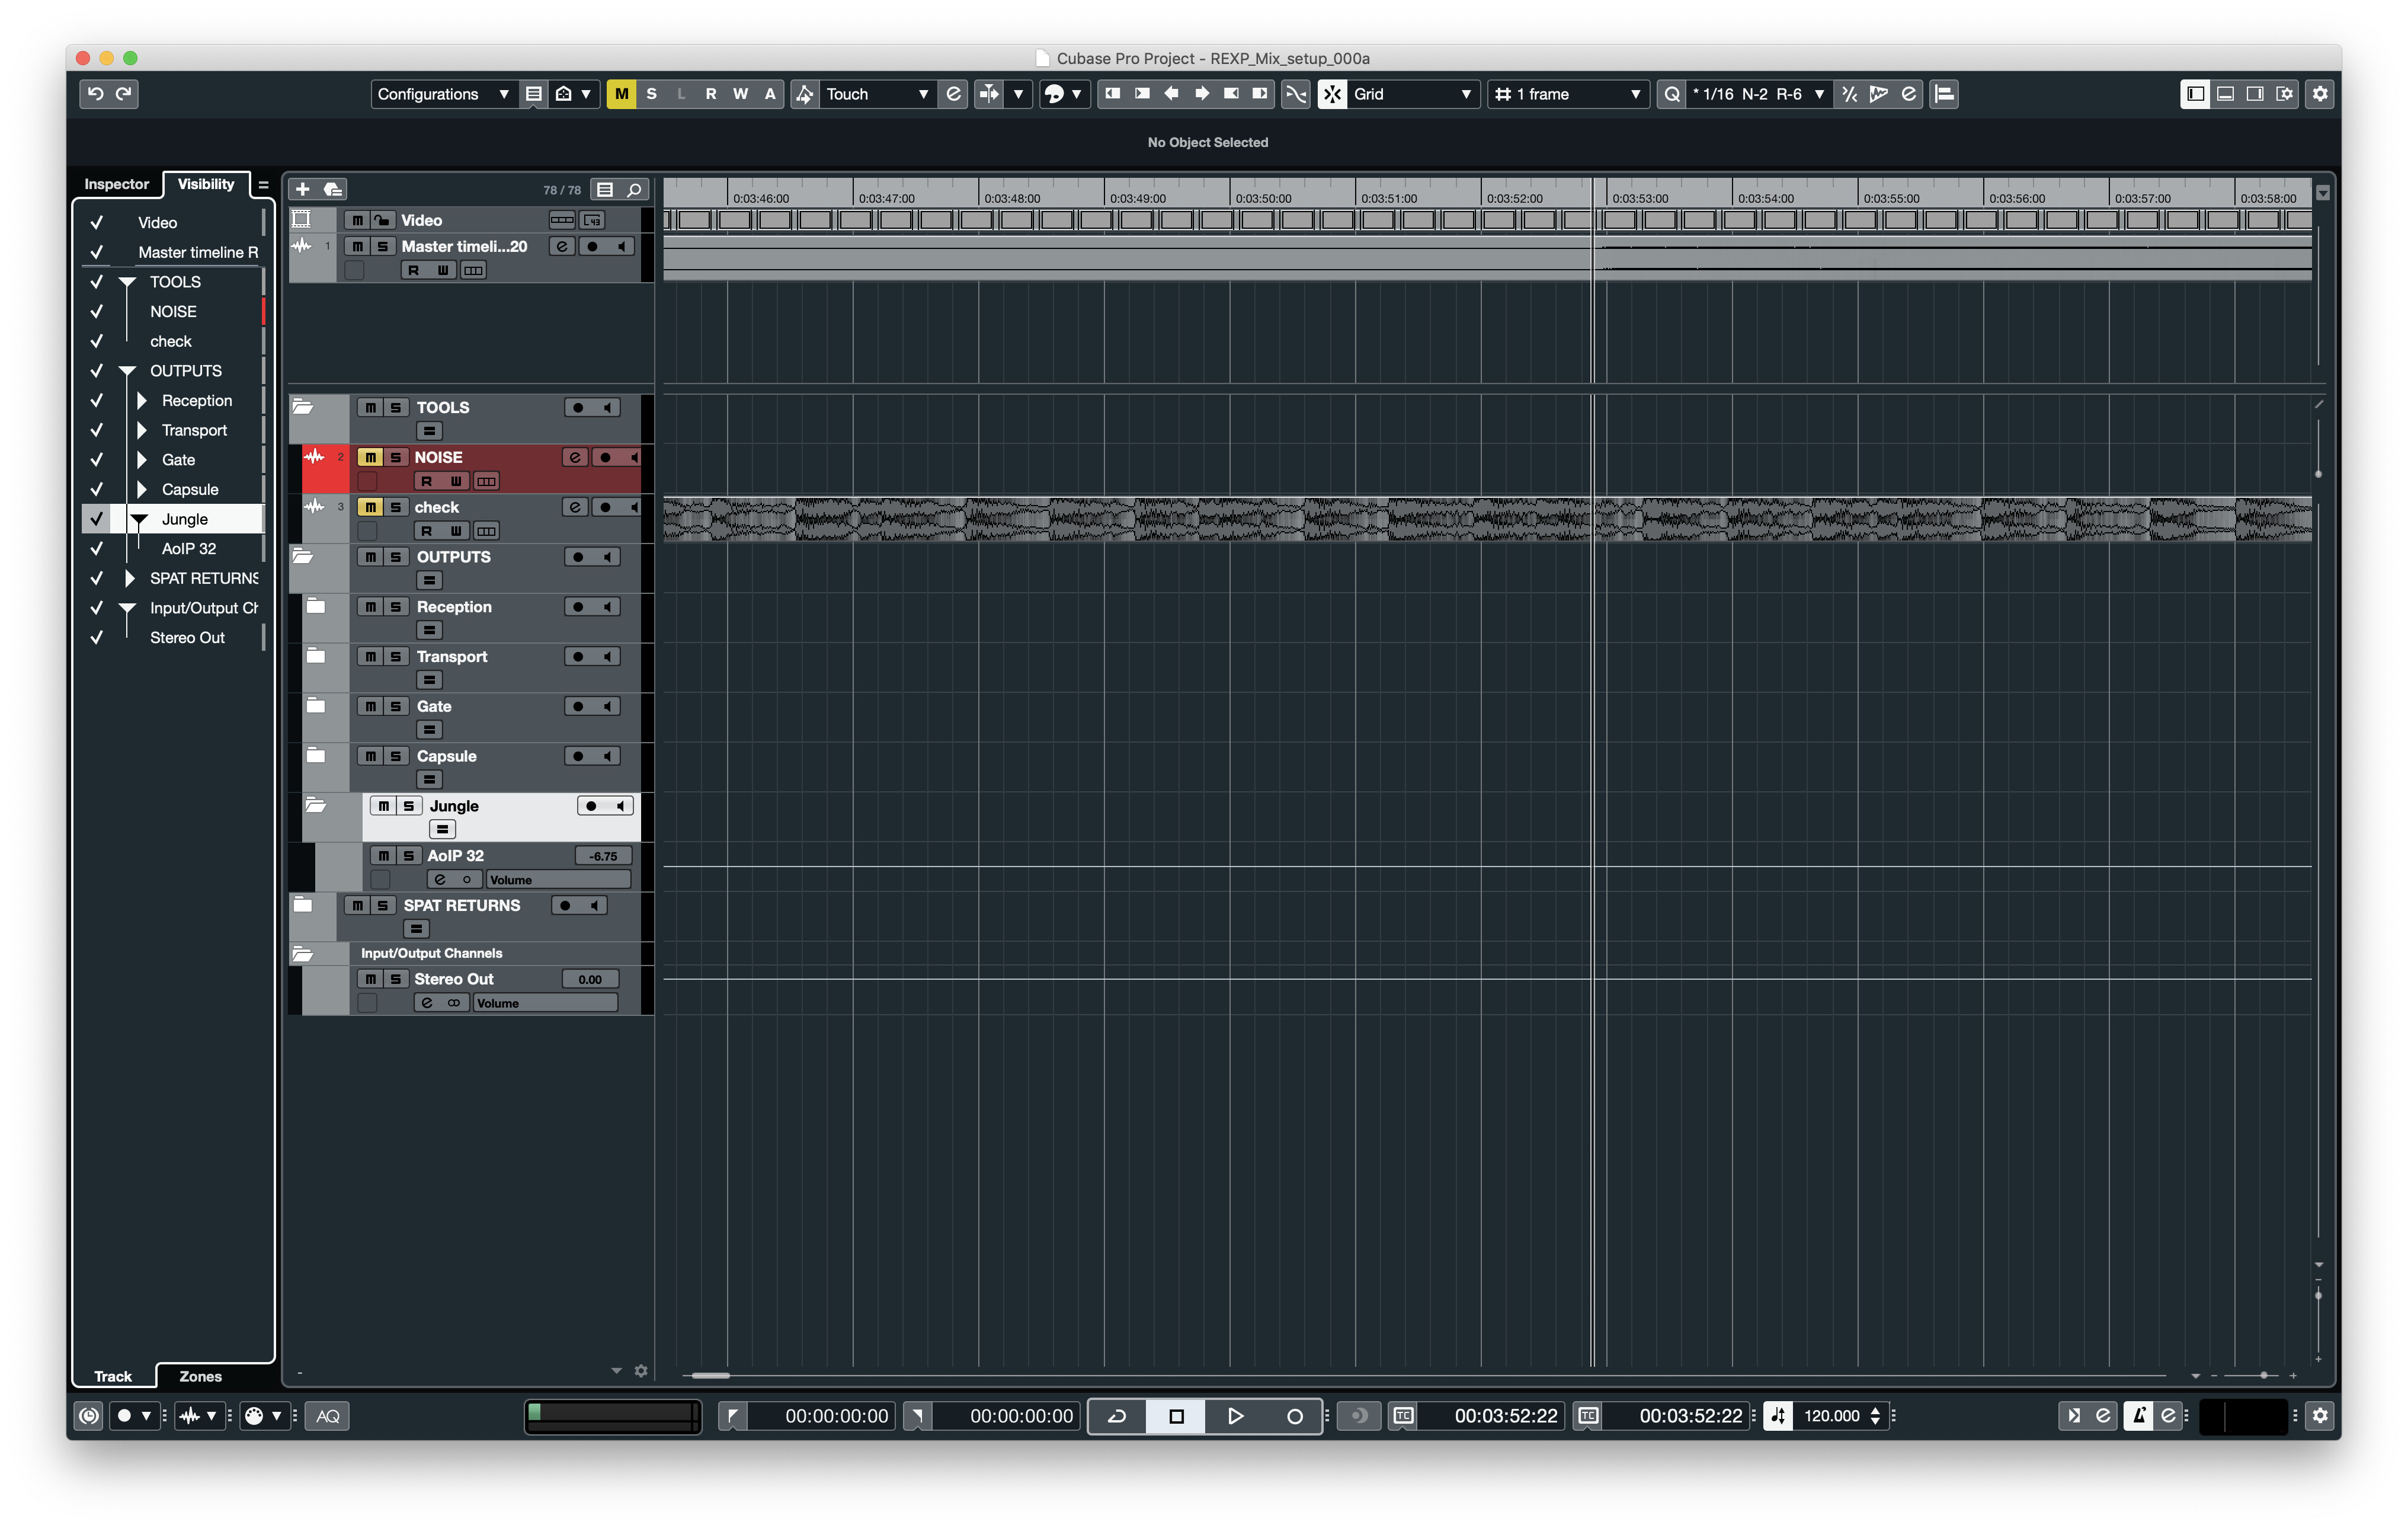This screenshot has width=2408, height=1528.
Task: Hide the SPAT RETURNS track checkbox
Action: click(97, 578)
